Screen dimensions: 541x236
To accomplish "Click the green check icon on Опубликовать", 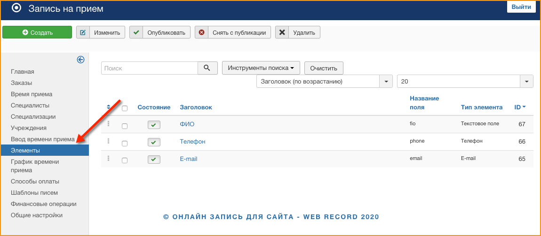I will [136, 33].
